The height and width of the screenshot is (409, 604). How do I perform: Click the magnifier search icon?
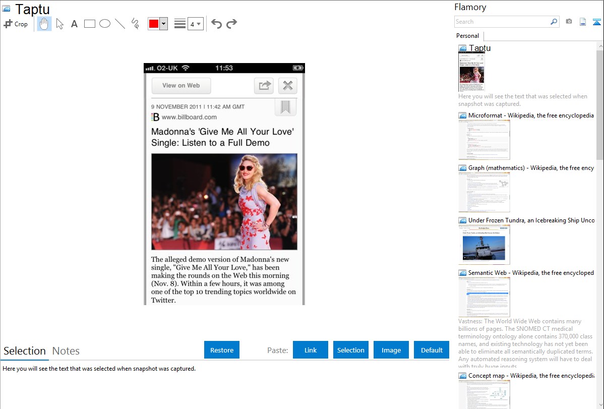coord(554,22)
